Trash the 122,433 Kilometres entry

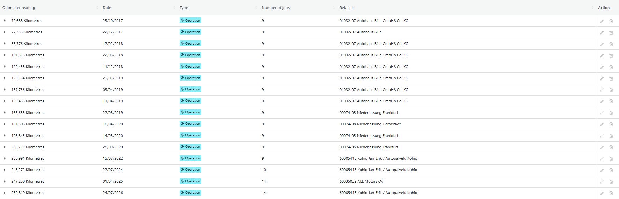coord(611,67)
